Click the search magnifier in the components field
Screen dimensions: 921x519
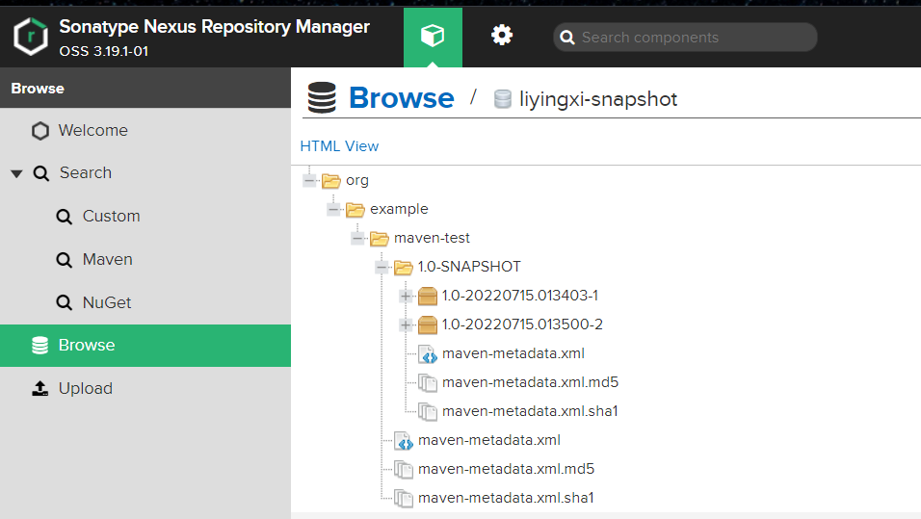567,38
